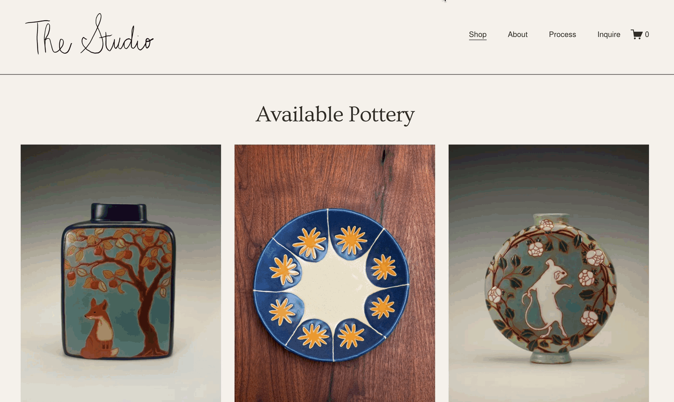Click the fox painted on the jar
Screen dimensions: 674x402
click(100, 329)
